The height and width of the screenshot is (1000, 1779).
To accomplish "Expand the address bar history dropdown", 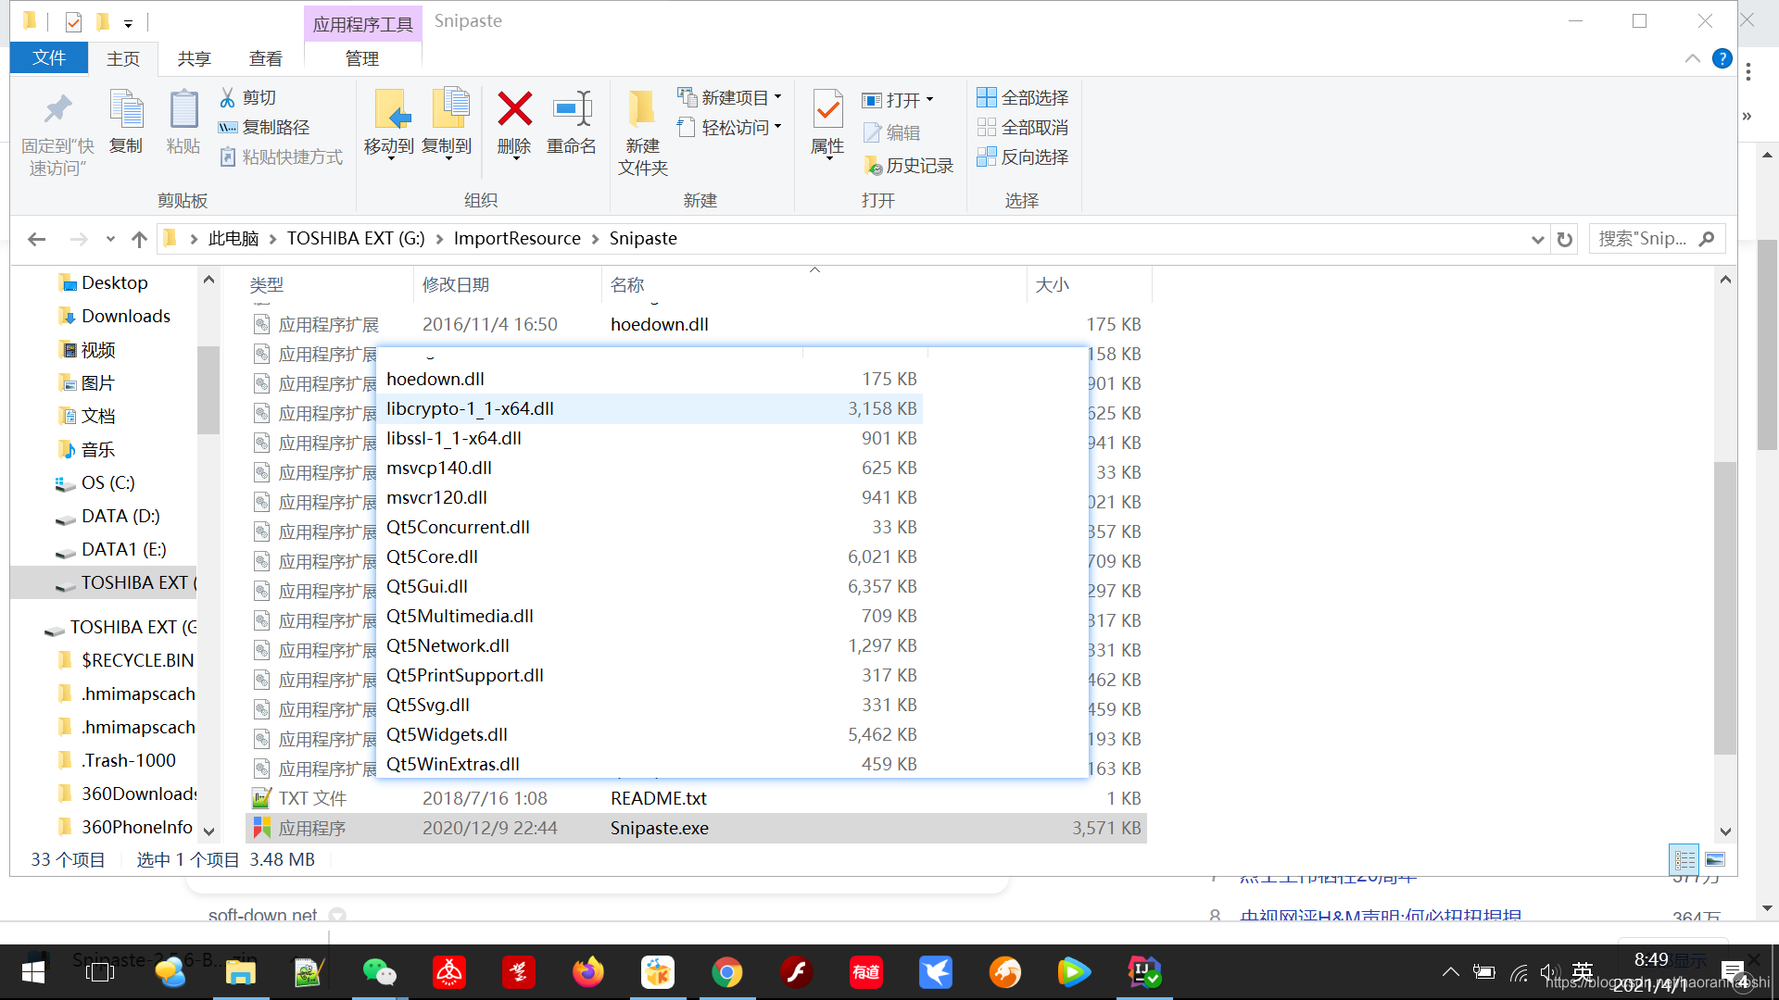I will coord(1537,239).
